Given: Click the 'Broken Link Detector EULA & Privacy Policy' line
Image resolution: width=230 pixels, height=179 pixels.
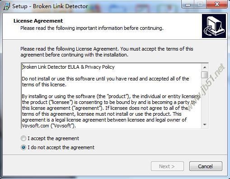Looking at the screenshot, I should (68, 67).
